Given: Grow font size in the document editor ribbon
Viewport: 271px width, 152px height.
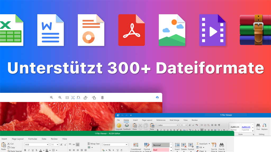Looking at the screenshot, I should click(190, 125).
